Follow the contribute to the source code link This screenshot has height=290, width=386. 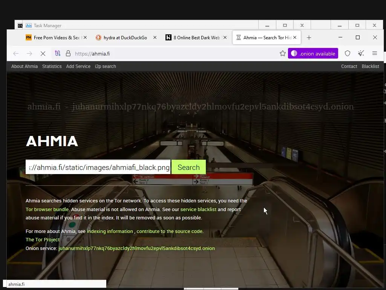tap(170, 231)
